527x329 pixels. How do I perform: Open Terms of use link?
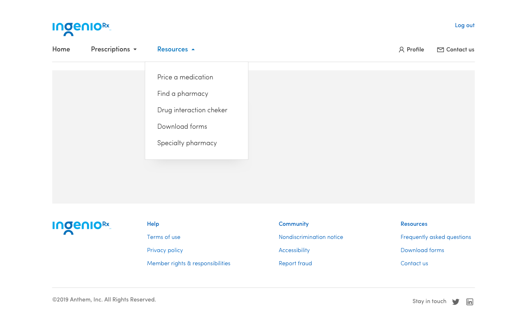pyautogui.click(x=163, y=237)
